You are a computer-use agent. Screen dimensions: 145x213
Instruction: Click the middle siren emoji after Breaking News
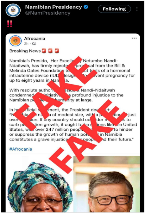[50, 51]
